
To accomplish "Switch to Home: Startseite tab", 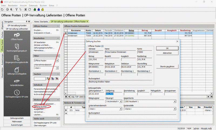I will [41, 22].
